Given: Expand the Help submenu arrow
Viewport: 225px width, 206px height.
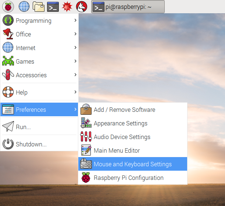Looking at the screenshot, I should pos(75,92).
